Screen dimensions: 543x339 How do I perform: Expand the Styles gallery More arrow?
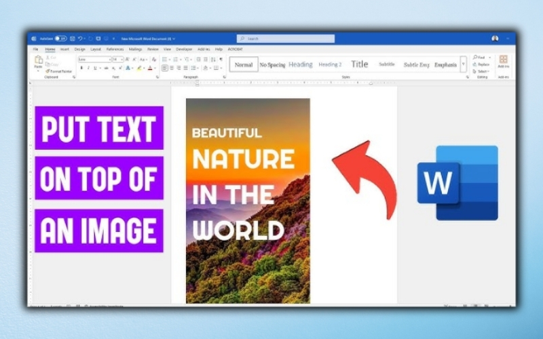pos(464,64)
